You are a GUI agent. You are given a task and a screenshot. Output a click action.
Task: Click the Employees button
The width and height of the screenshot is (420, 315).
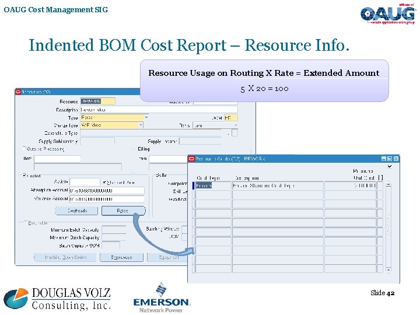click(x=121, y=257)
